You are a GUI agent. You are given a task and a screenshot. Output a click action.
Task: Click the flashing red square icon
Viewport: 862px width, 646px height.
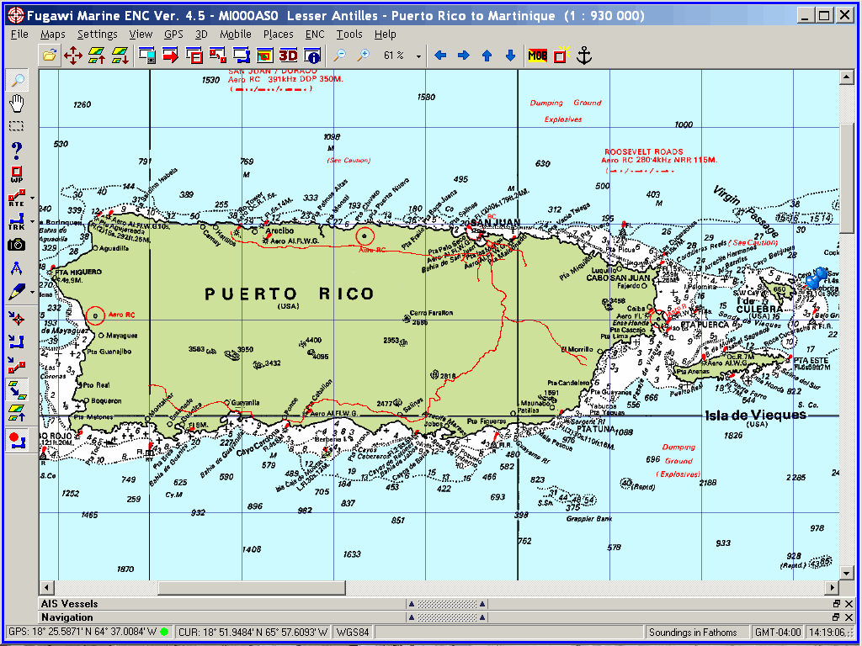coord(561,55)
